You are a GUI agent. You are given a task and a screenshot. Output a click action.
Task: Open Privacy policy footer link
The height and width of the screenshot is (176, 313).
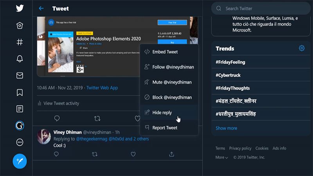(240, 148)
